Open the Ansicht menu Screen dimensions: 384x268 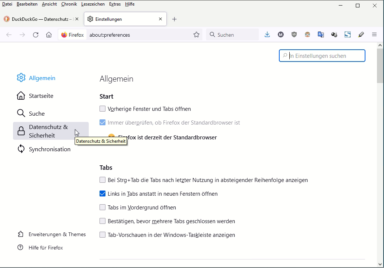tap(49, 4)
